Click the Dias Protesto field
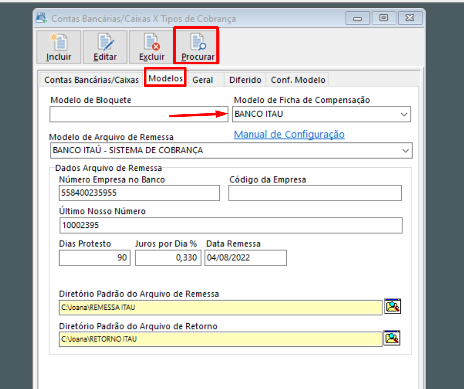This screenshot has width=464, height=389. coord(95,257)
